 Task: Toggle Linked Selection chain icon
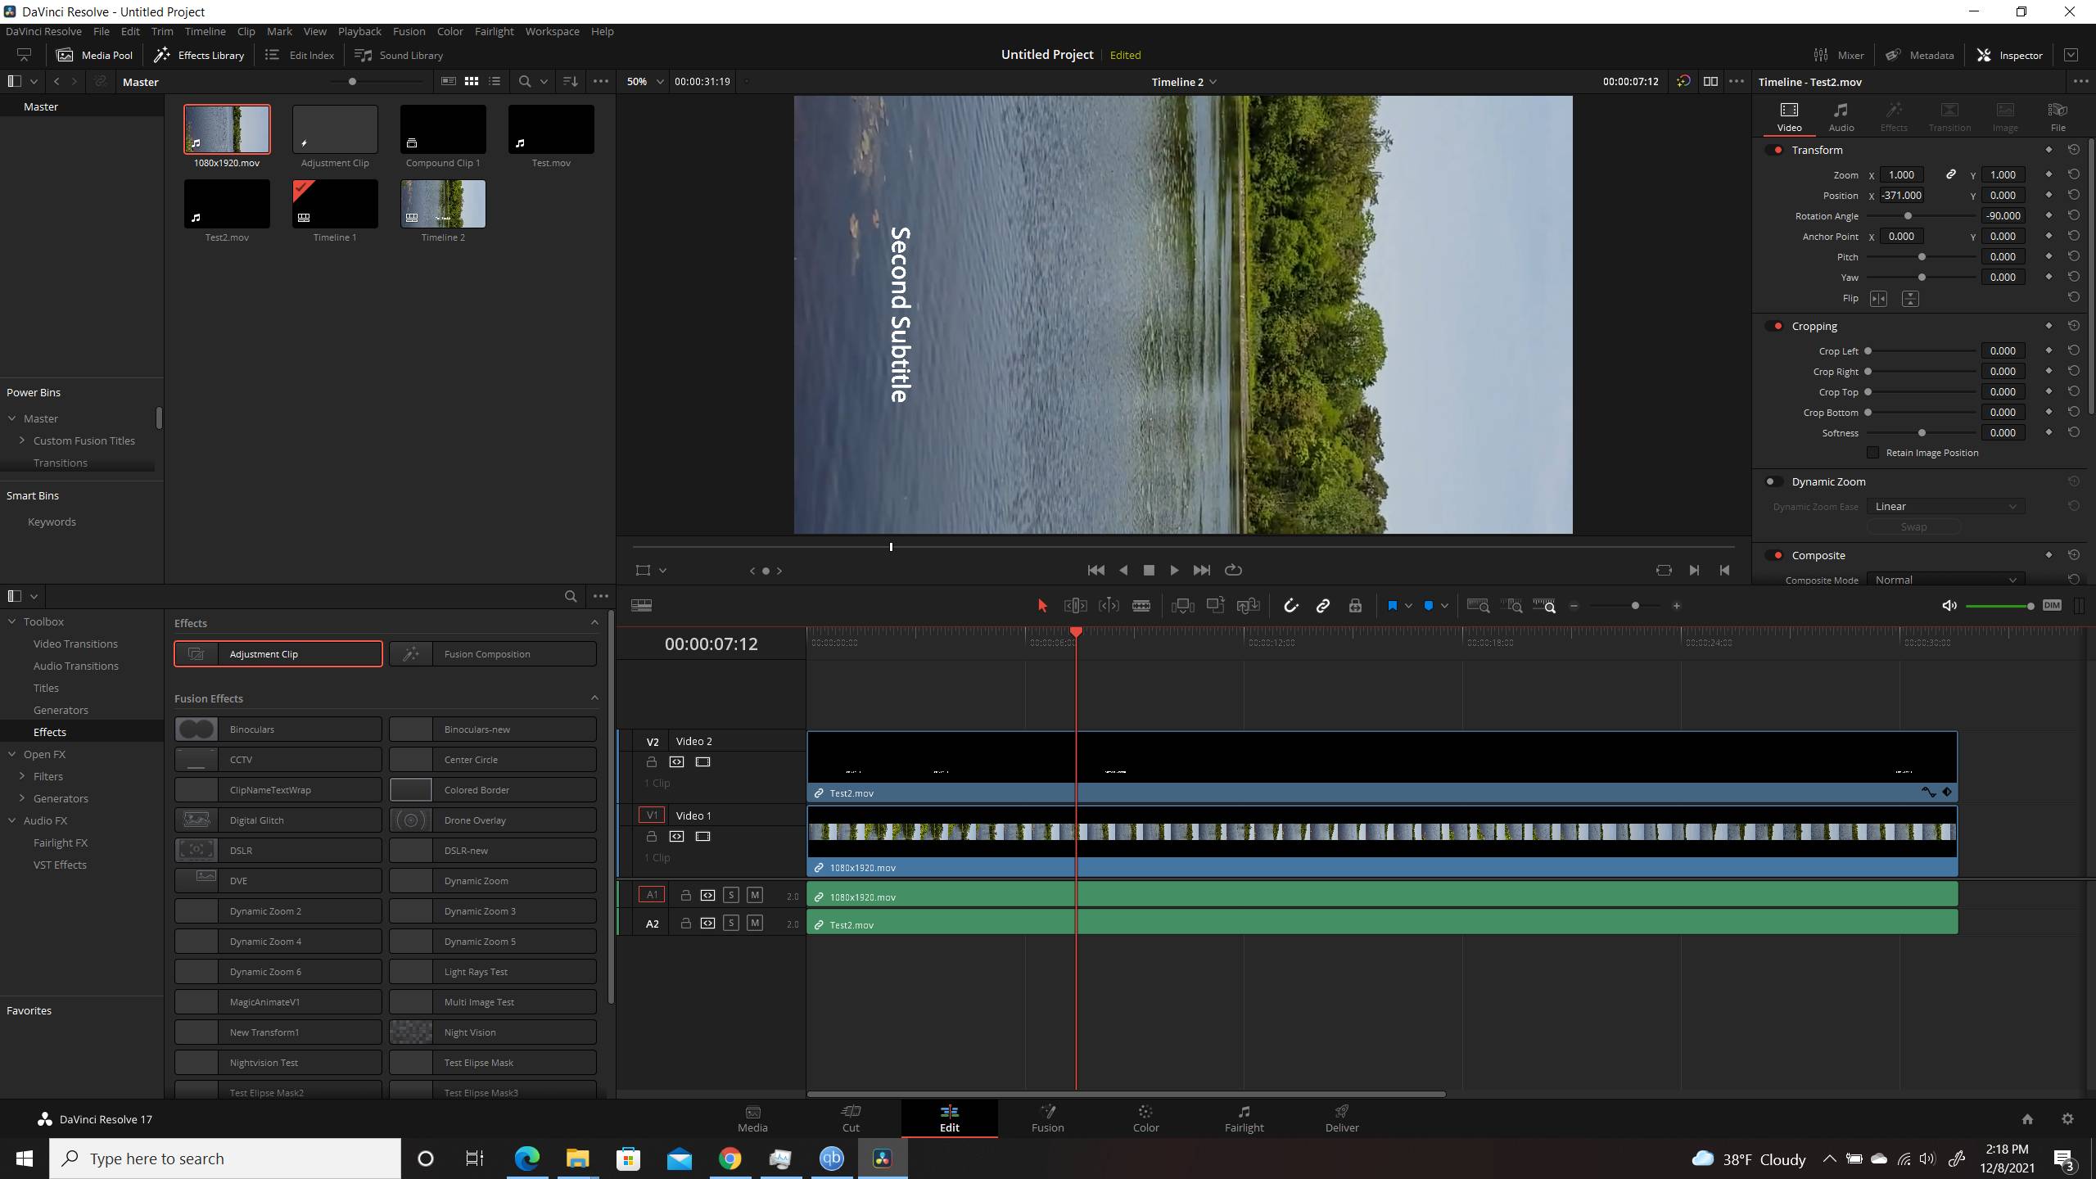point(1323,606)
